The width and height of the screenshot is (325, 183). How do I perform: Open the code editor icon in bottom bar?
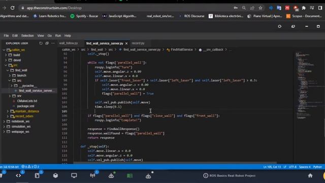(x=18, y=175)
